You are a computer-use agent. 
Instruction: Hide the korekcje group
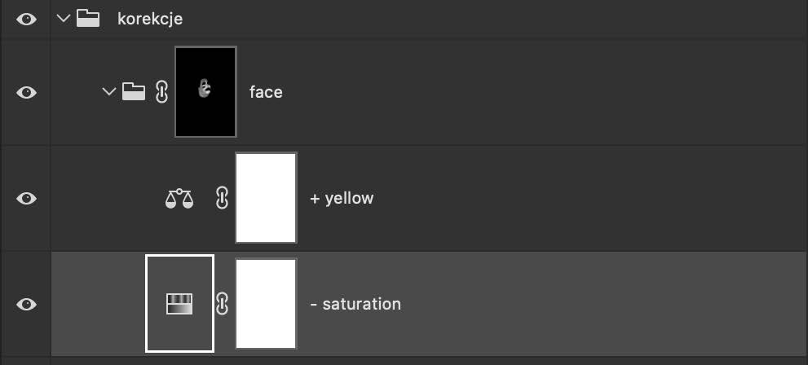(x=26, y=19)
